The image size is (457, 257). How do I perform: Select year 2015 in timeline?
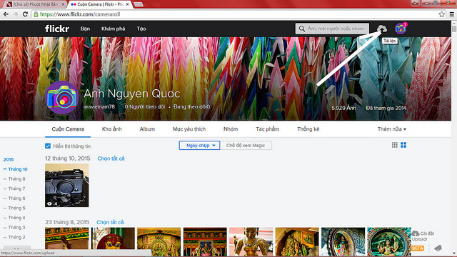[x=9, y=159]
